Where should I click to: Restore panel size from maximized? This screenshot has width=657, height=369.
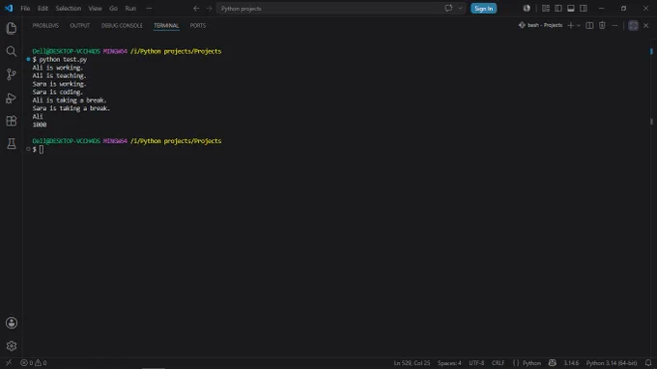point(633,25)
